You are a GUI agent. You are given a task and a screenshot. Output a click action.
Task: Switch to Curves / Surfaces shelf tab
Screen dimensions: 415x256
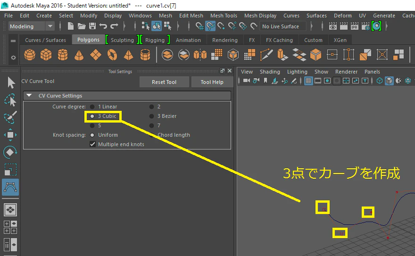46,40
